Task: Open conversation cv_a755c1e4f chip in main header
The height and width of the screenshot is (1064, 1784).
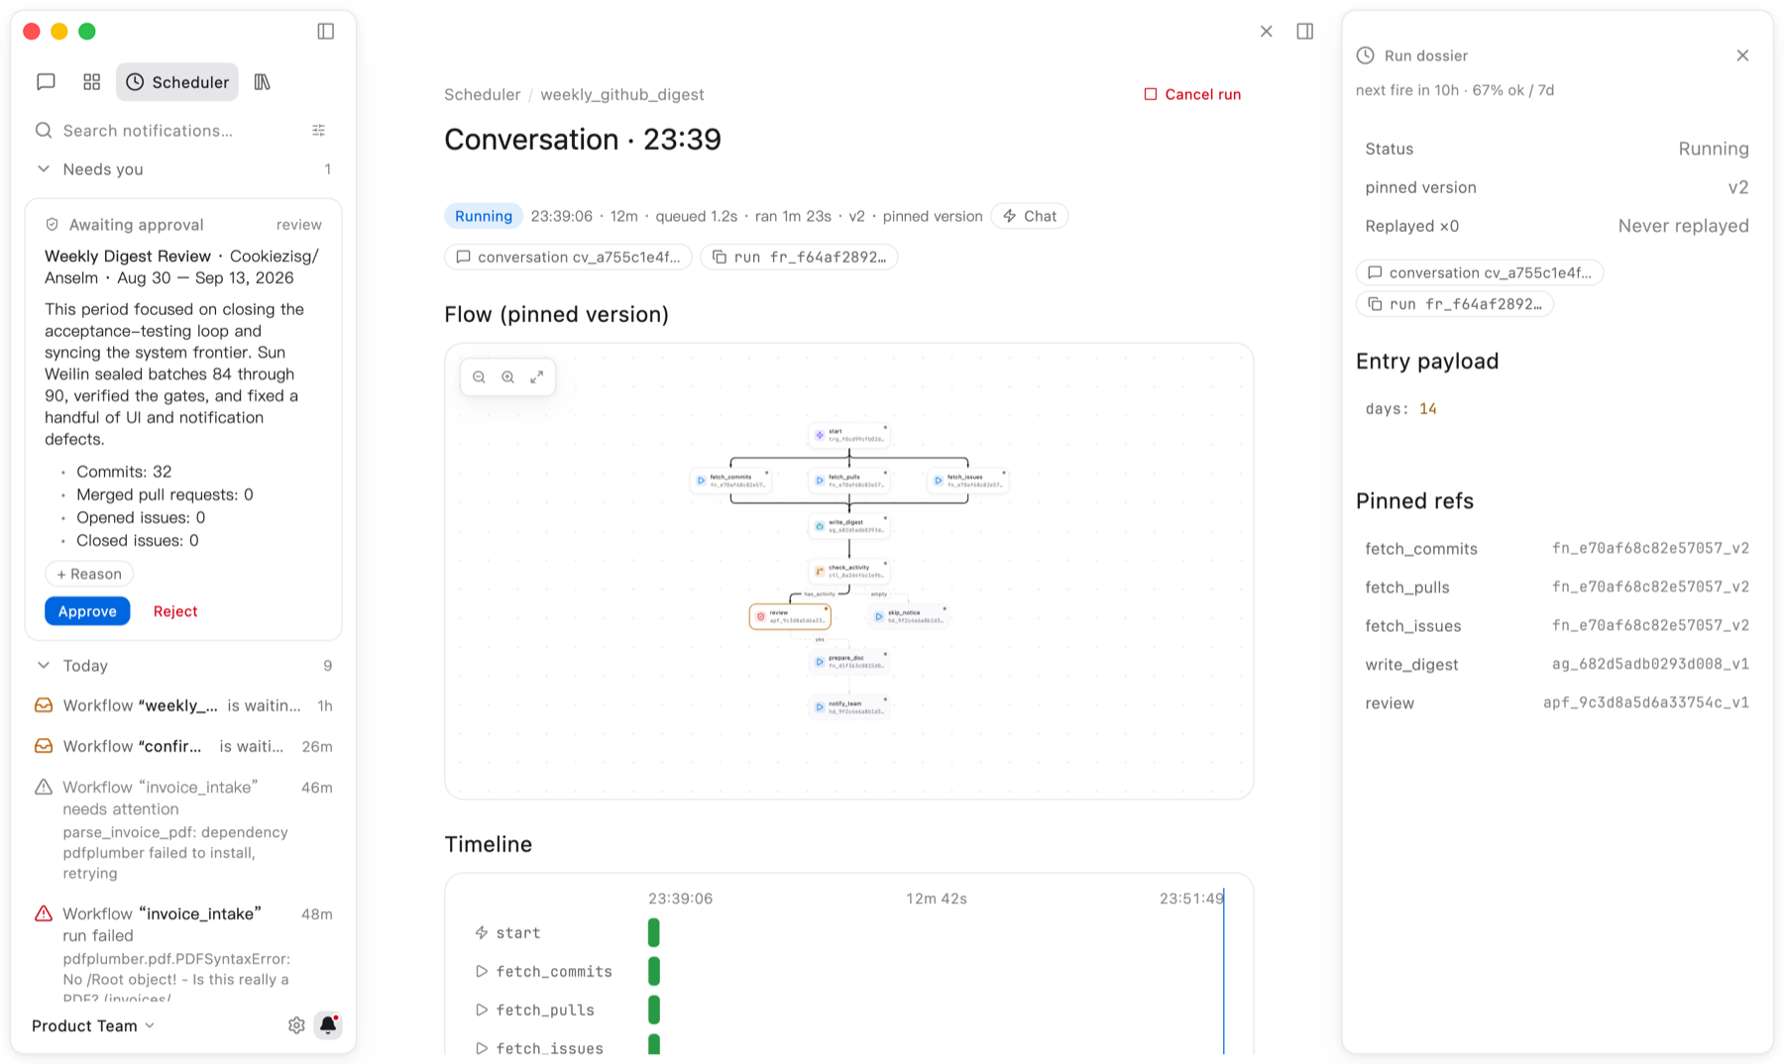Action: coord(568,257)
